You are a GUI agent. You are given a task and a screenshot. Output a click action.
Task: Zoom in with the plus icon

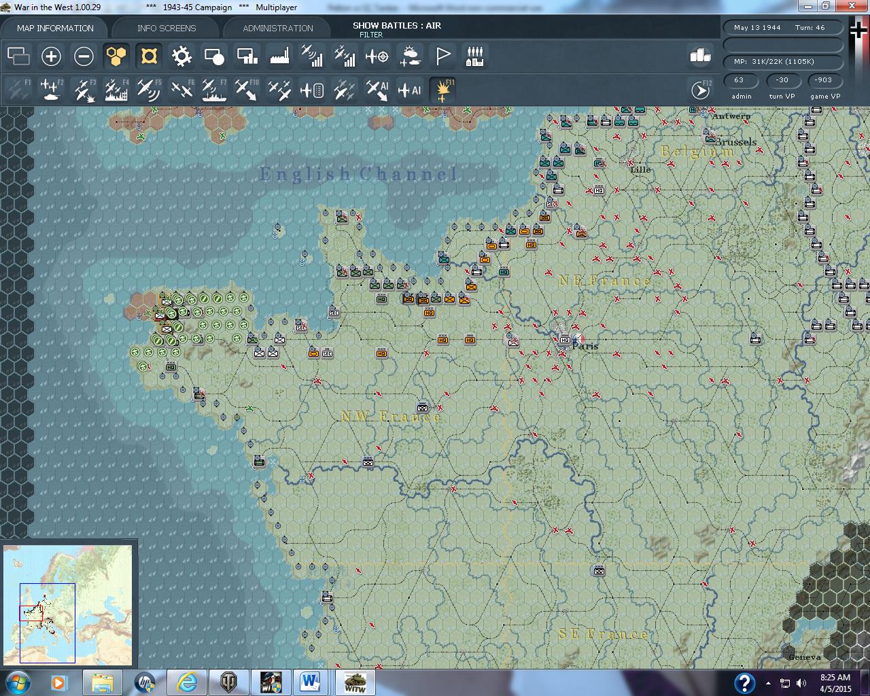click(x=51, y=56)
